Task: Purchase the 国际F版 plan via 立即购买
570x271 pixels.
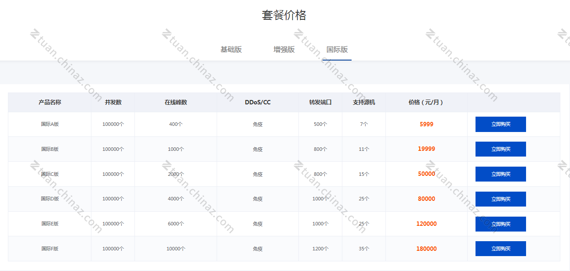Action: 501,249
